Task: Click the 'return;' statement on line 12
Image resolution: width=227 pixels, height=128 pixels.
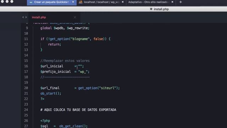Action: pyautogui.click(x=55, y=44)
